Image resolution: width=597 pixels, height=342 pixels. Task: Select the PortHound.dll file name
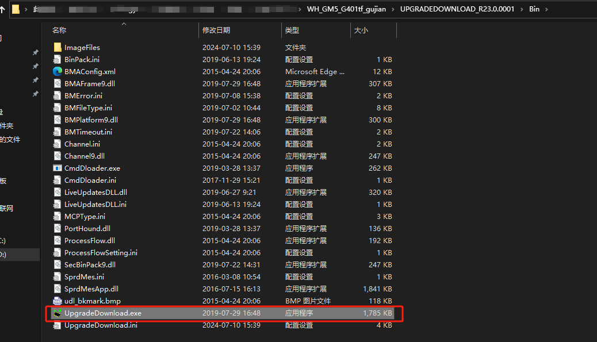[x=87, y=228]
